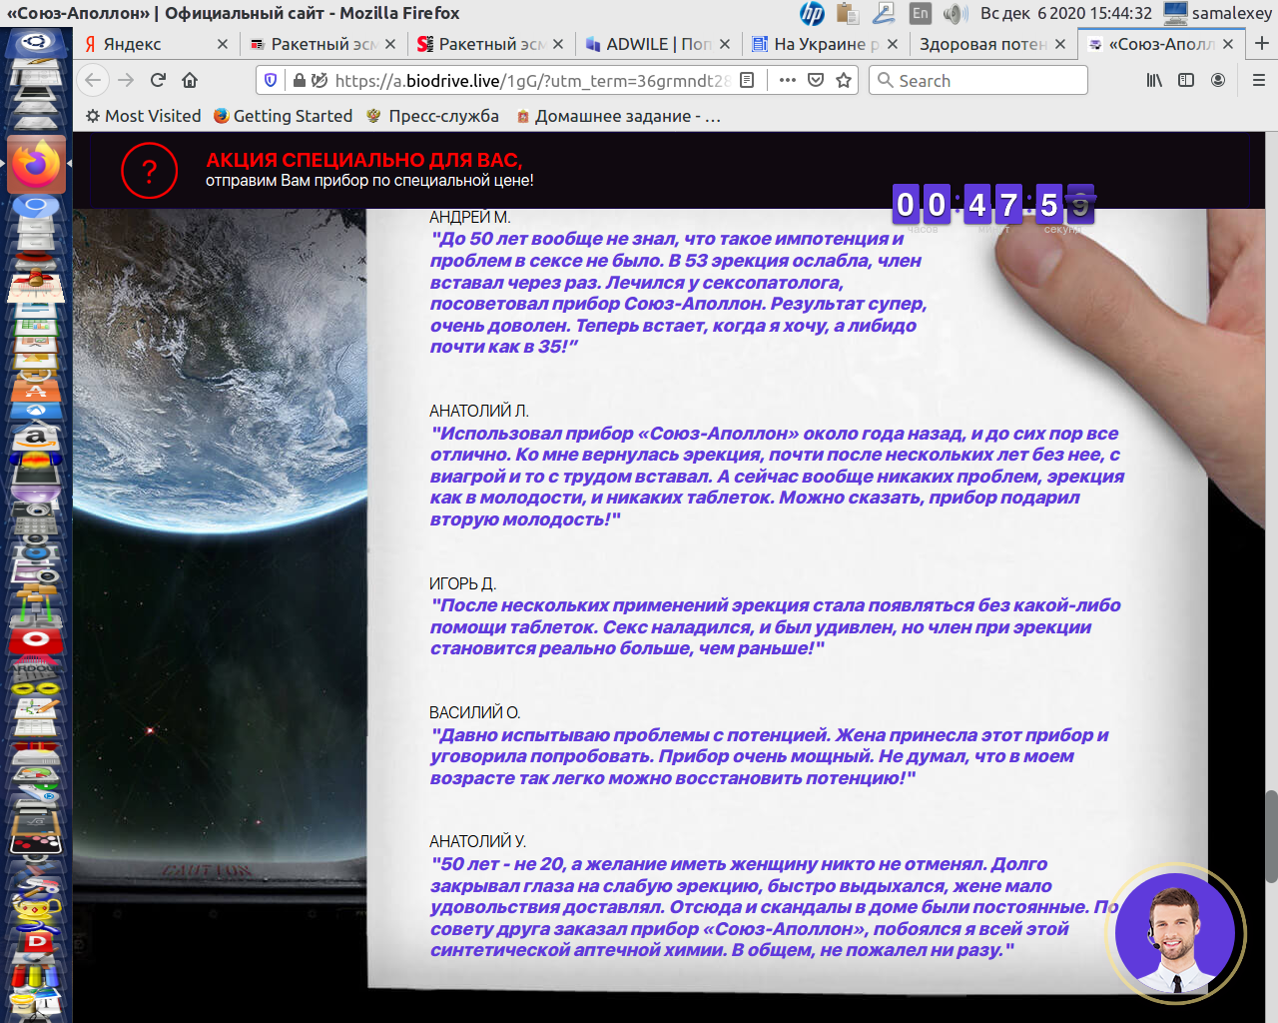Launch Firefox from the dock
1278x1023 pixels.
click(x=36, y=164)
